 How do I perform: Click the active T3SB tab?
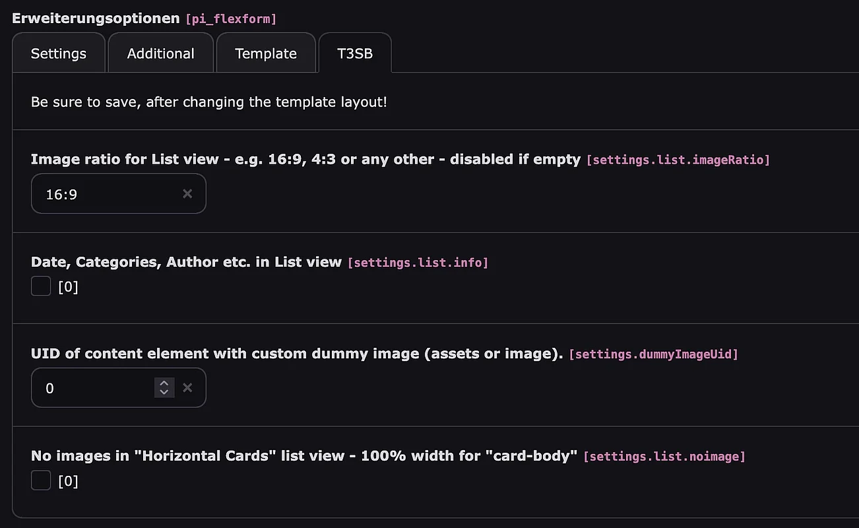[355, 53]
